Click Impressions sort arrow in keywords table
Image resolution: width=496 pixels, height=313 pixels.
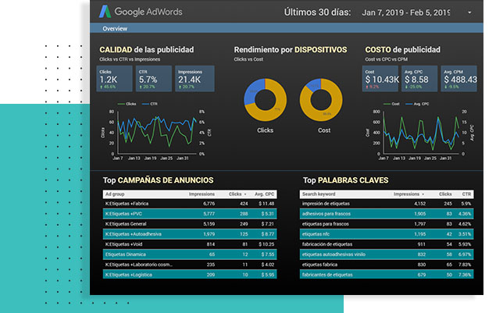(x=423, y=194)
